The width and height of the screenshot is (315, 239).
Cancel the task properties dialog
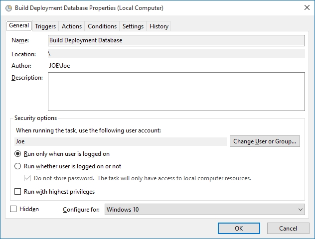click(288, 228)
